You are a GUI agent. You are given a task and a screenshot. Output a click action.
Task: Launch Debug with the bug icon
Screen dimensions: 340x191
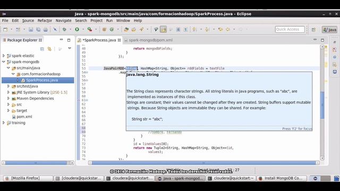click(64, 30)
